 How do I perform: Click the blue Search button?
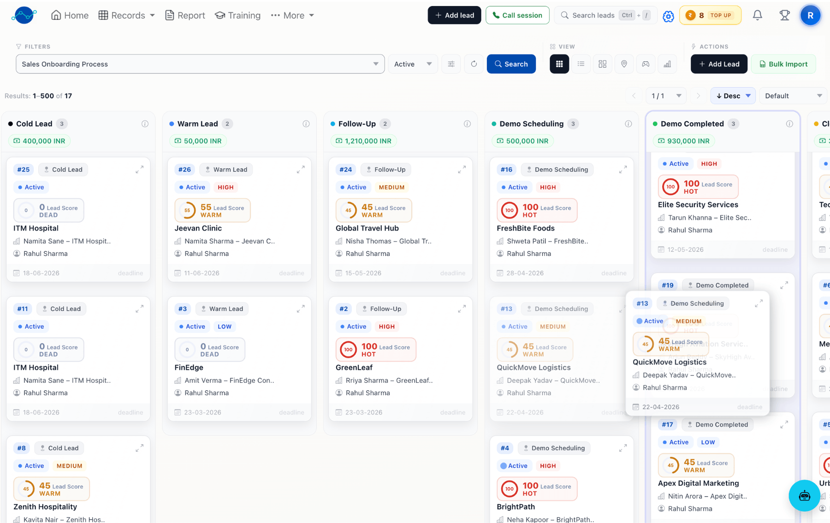(x=511, y=64)
